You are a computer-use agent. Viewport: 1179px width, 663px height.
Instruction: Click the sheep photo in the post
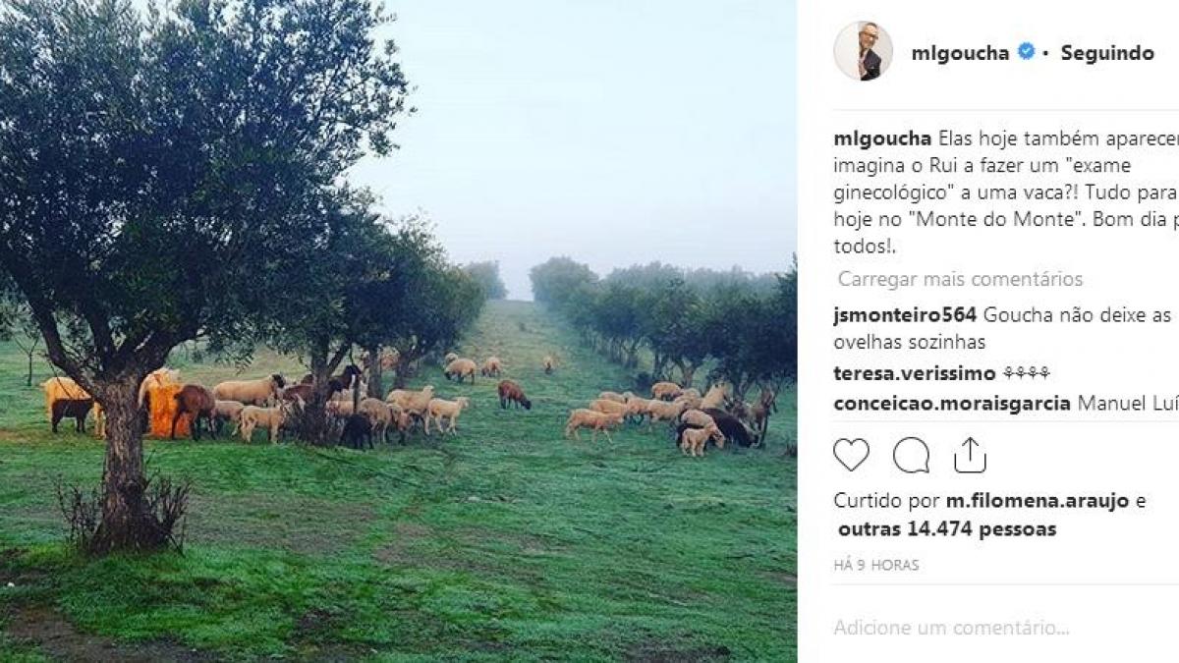coord(398,331)
